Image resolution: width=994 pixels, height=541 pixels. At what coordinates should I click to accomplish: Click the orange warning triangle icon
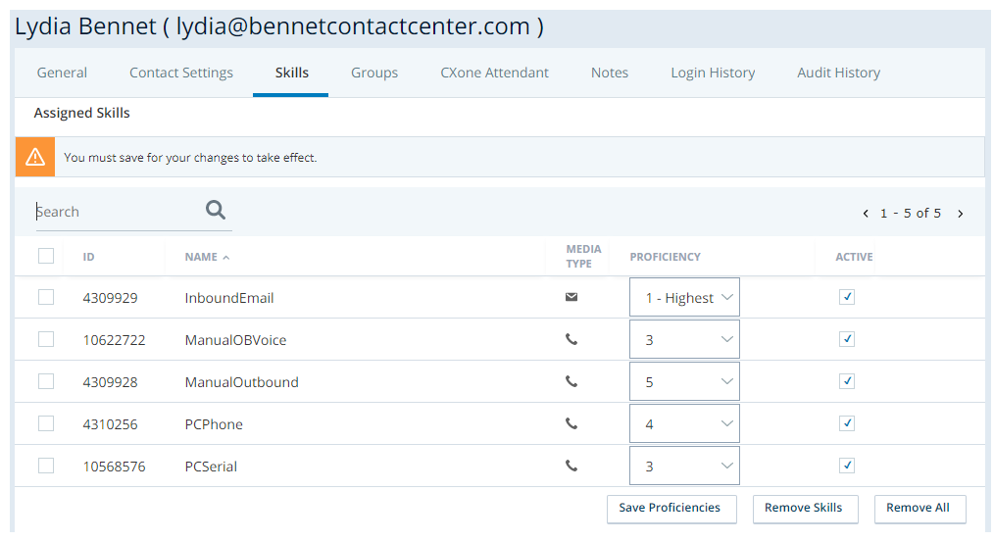tap(35, 157)
